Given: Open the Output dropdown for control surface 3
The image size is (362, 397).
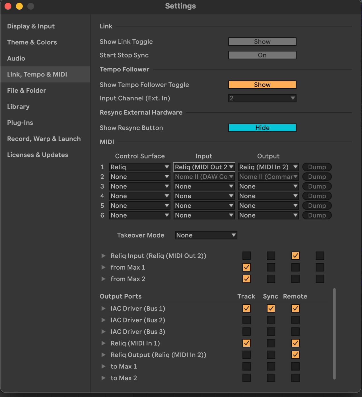Looking at the screenshot, I should (268, 187).
